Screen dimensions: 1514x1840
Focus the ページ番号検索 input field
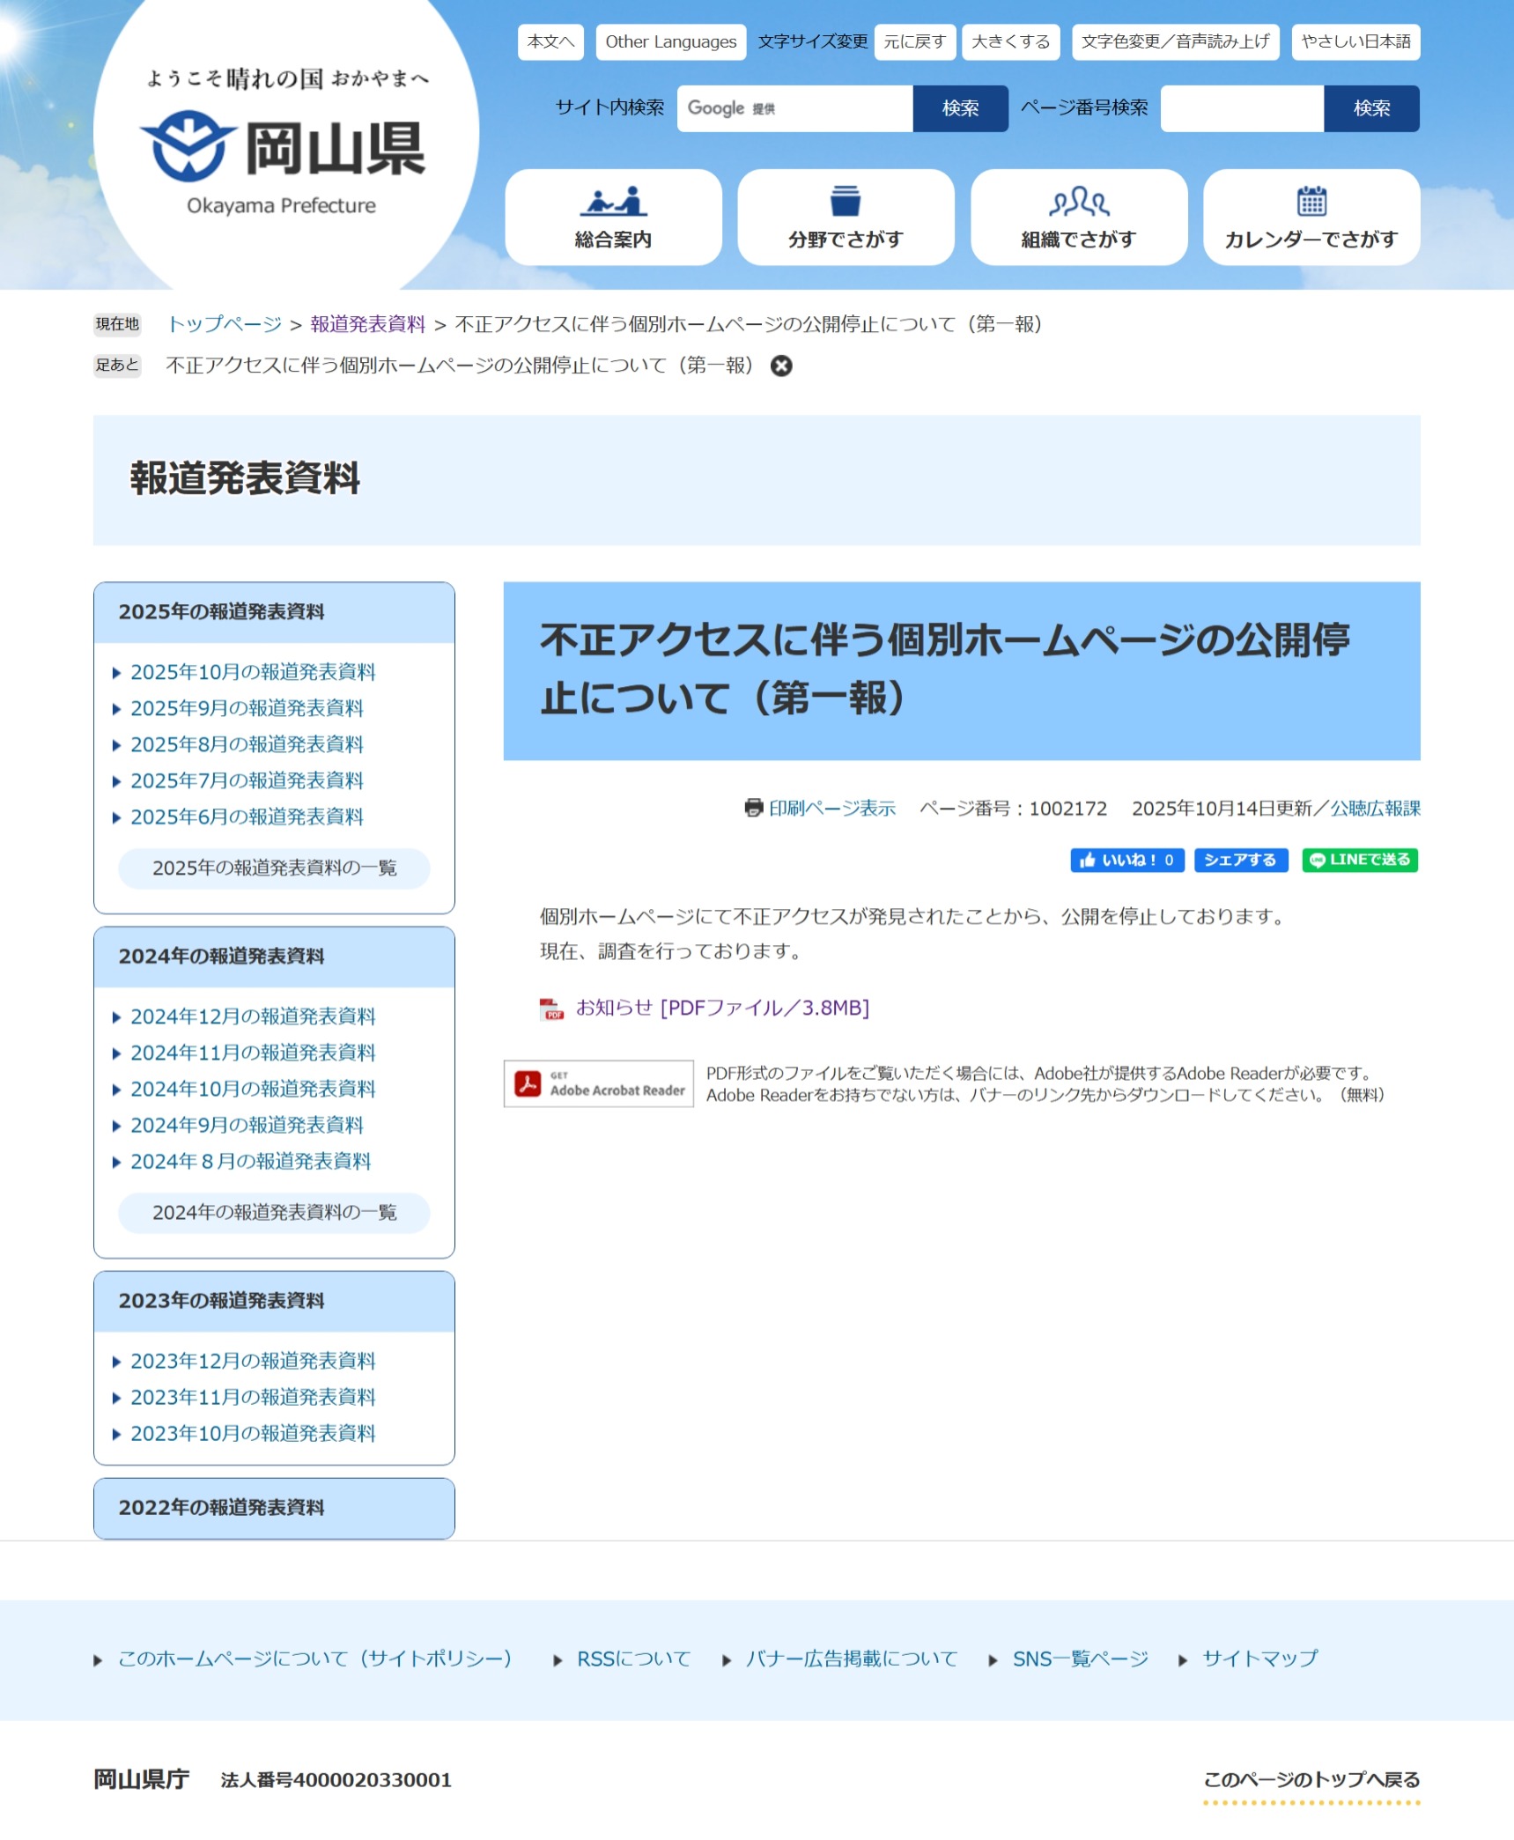1241,108
